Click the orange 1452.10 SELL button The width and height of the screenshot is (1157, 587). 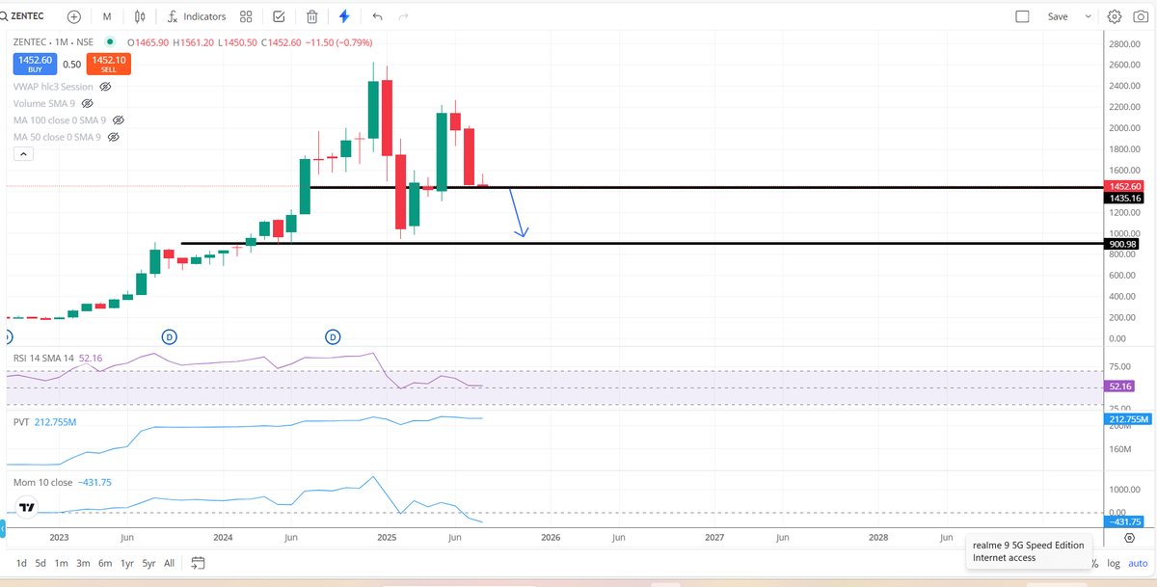point(108,64)
